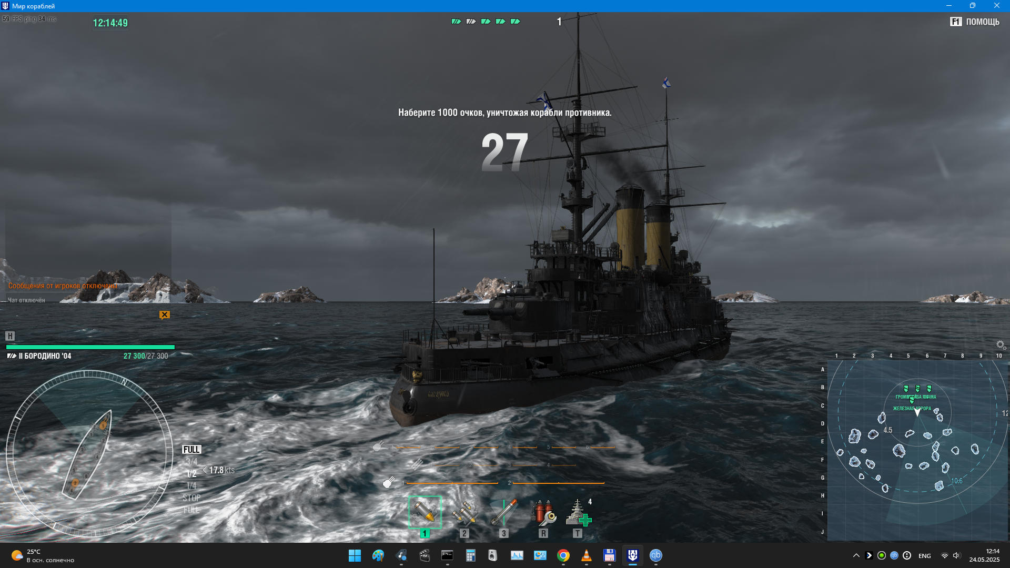Activate Repair Party consumable T

coord(578,512)
